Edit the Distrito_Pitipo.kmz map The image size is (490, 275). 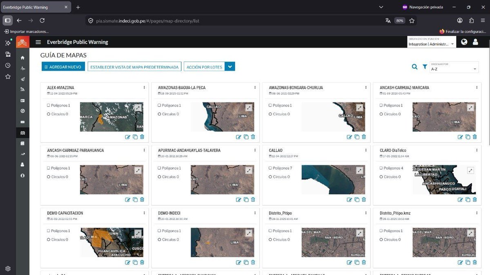point(460,263)
